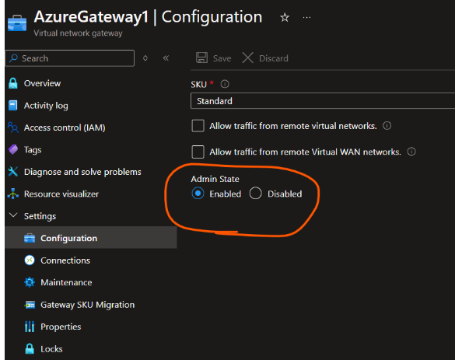This screenshot has height=360, width=455.
Task: Click the 'Virtual network gateway' subtitle text
Action: (x=78, y=33)
